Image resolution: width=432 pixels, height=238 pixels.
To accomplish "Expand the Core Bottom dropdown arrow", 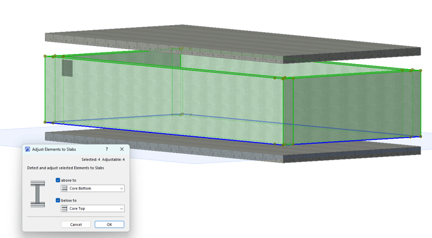I will (122, 188).
